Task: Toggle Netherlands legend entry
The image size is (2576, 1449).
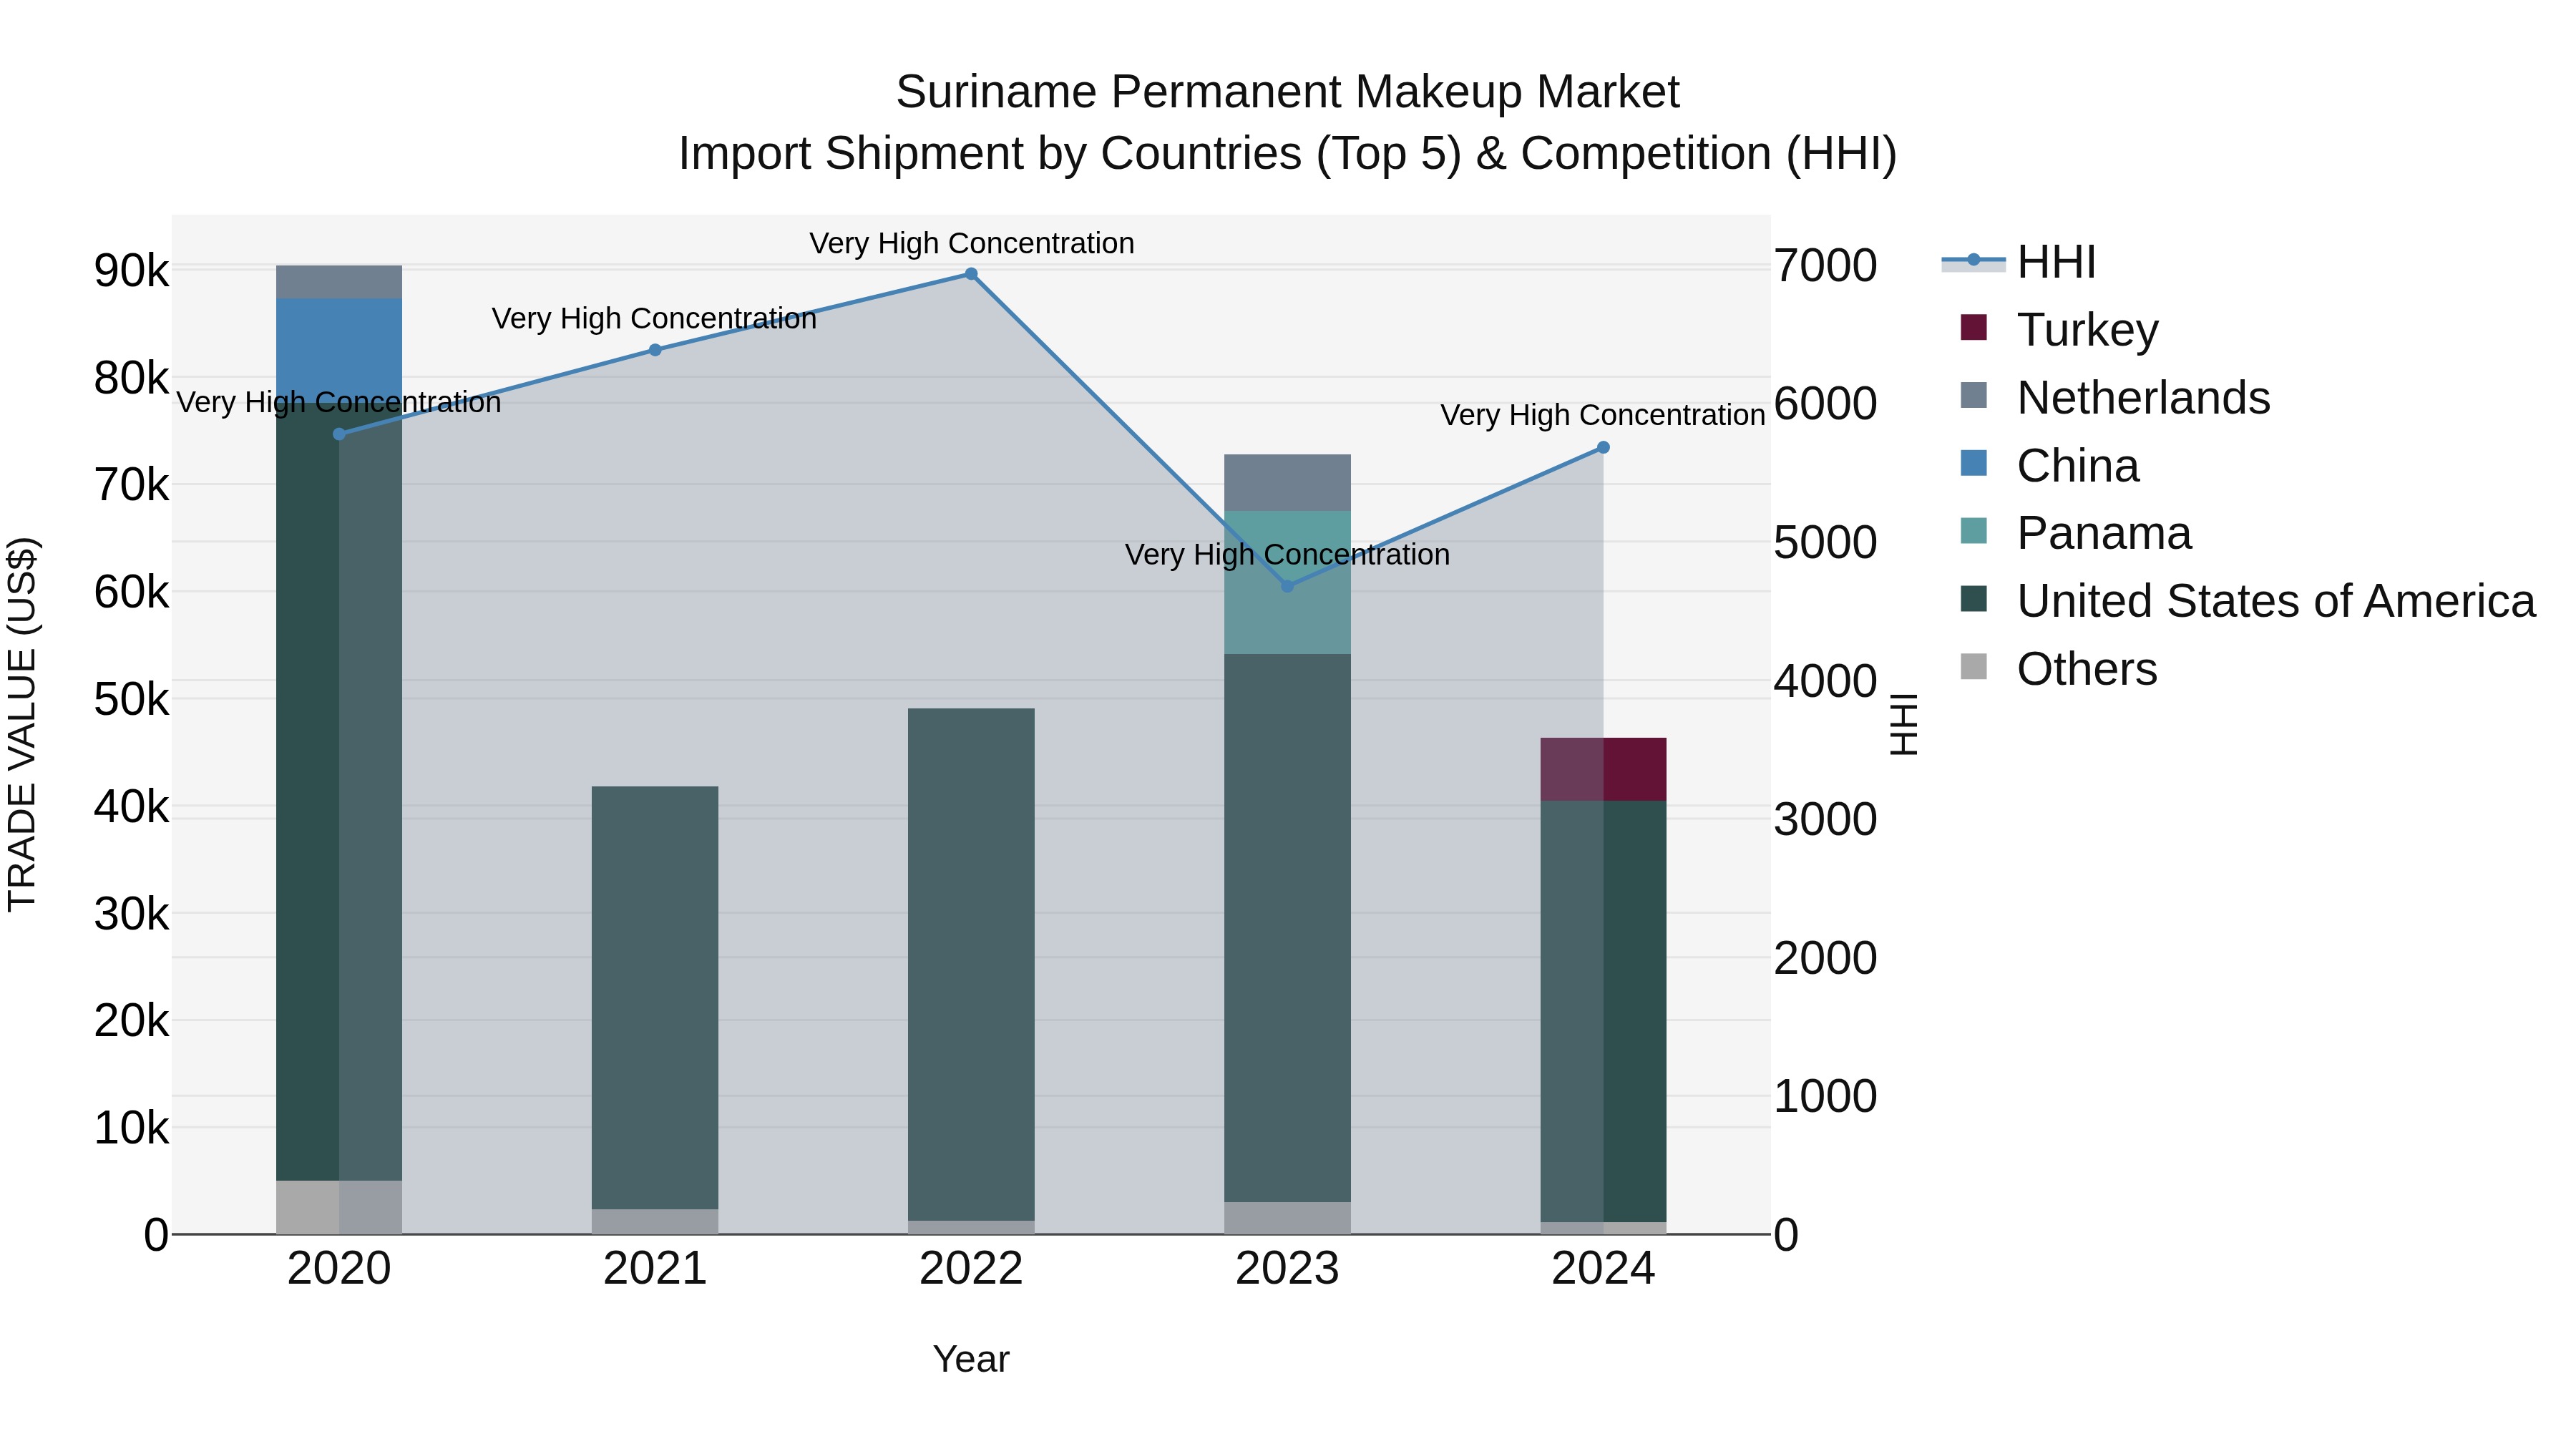Action: coord(2115,397)
